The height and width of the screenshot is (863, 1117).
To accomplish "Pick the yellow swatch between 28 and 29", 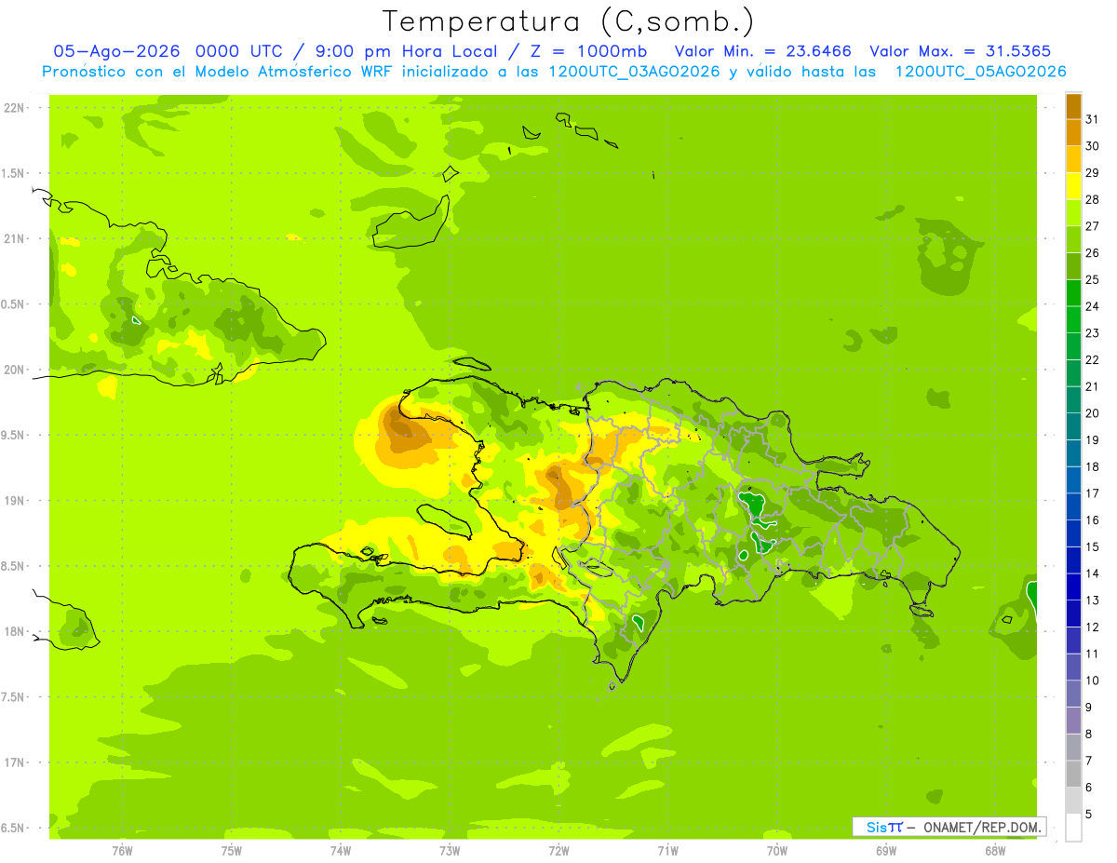I will [1073, 186].
